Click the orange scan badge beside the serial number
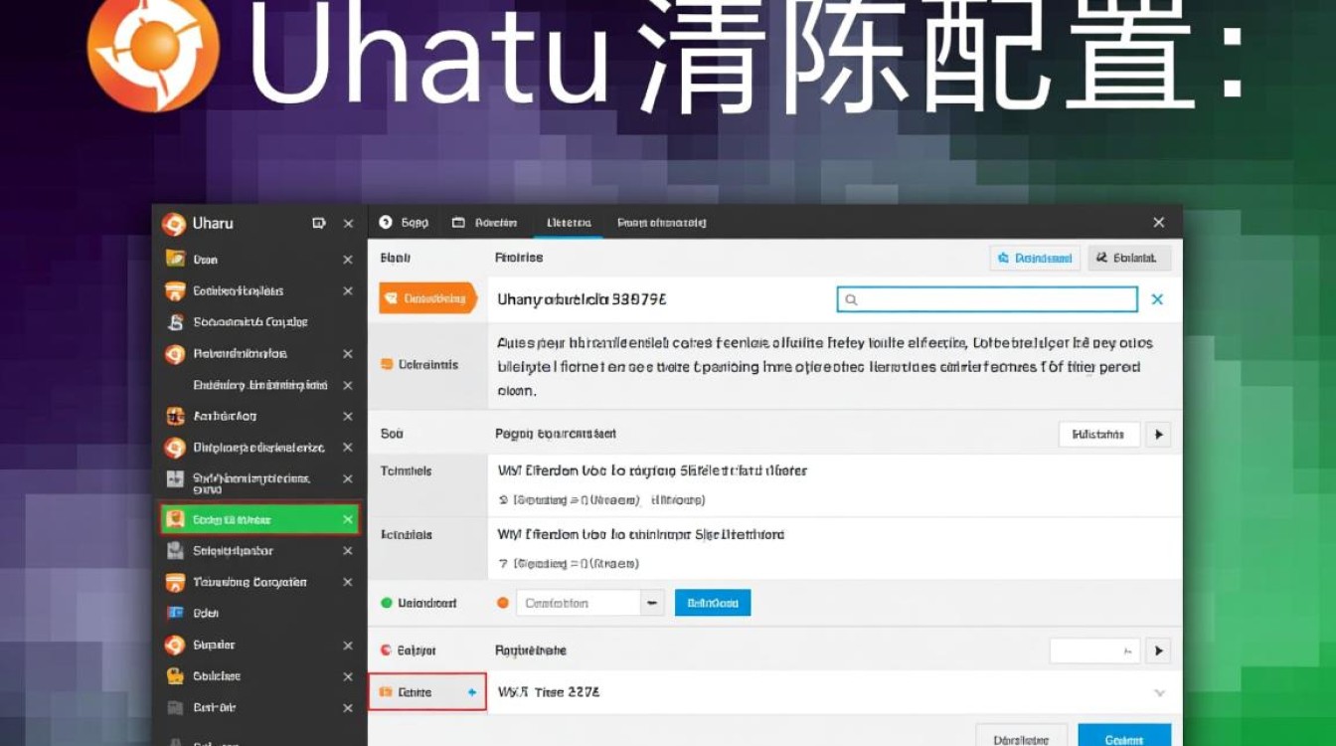The height and width of the screenshot is (746, 1336). (x=427, y=298)
